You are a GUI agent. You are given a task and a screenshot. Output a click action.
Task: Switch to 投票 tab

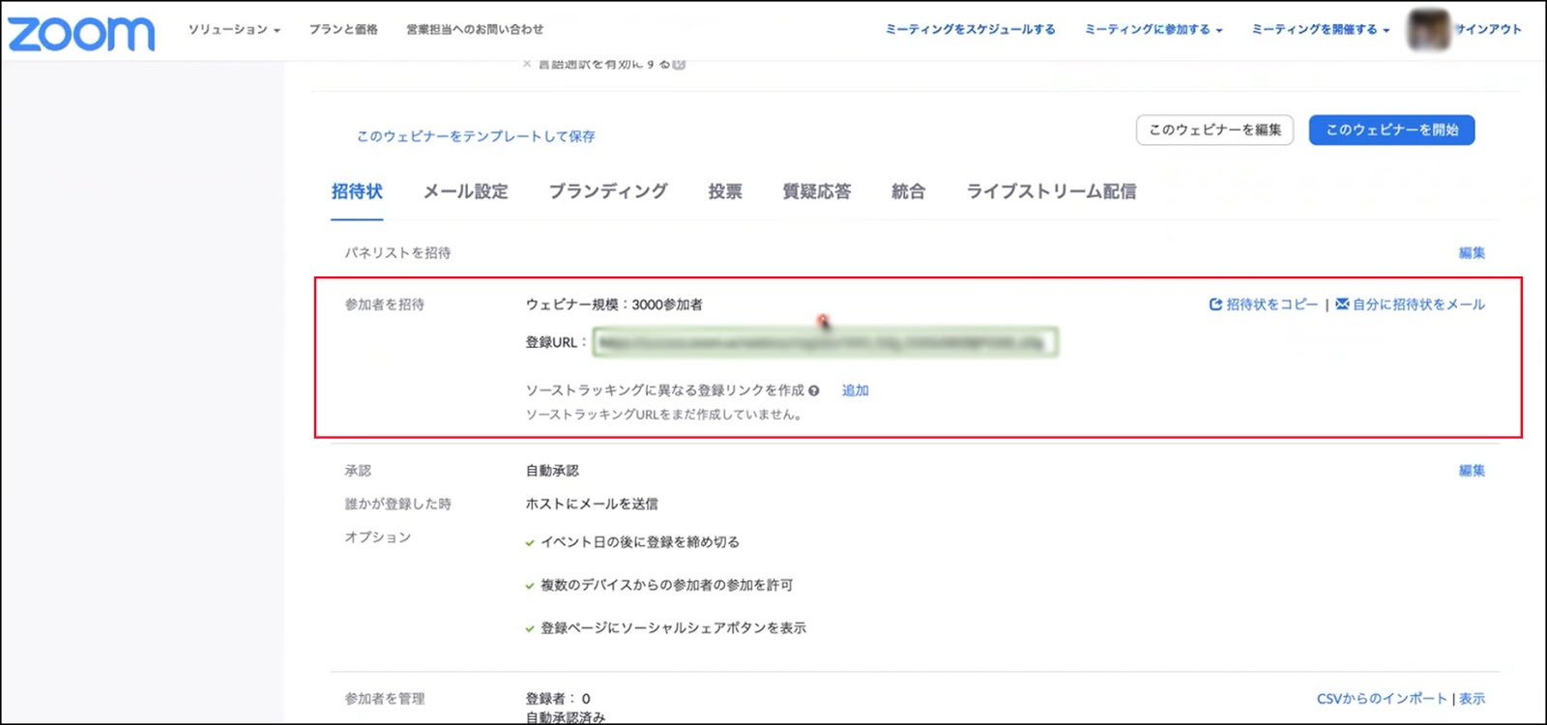725,191
